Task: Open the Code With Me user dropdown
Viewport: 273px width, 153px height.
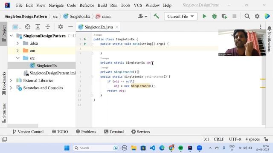Action: (x=142, y=16)
